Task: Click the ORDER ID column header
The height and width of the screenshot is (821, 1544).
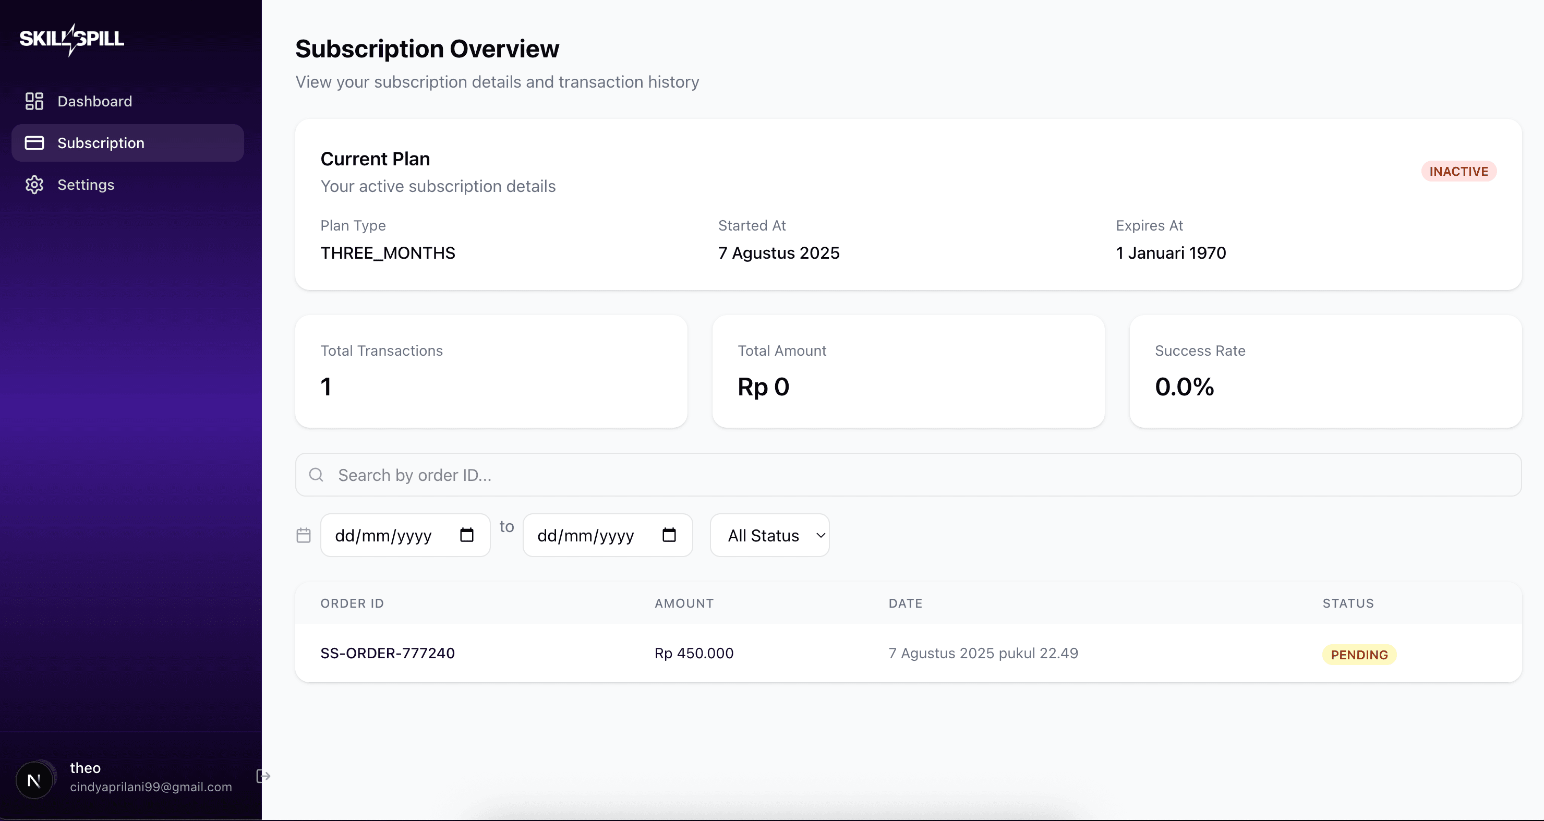Action: point(353,603)
